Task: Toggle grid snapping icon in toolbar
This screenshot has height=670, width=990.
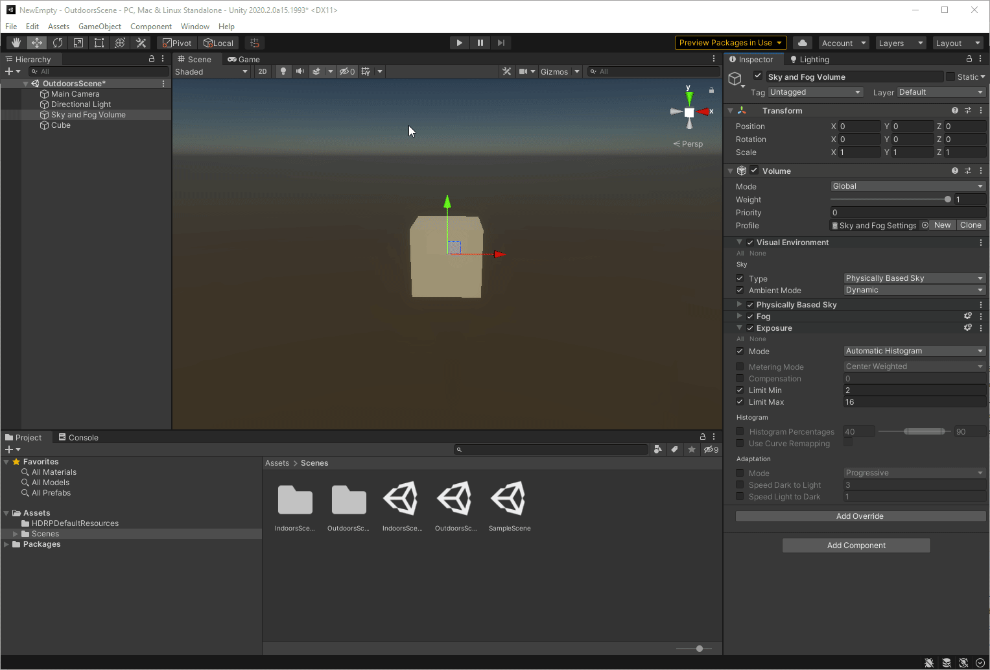Action: tap(255, 43)
